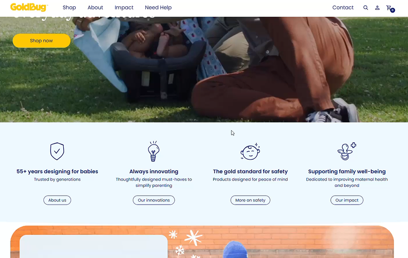Click the Our impact button
This screenshot has width=408, height=258.
[347, 200]
